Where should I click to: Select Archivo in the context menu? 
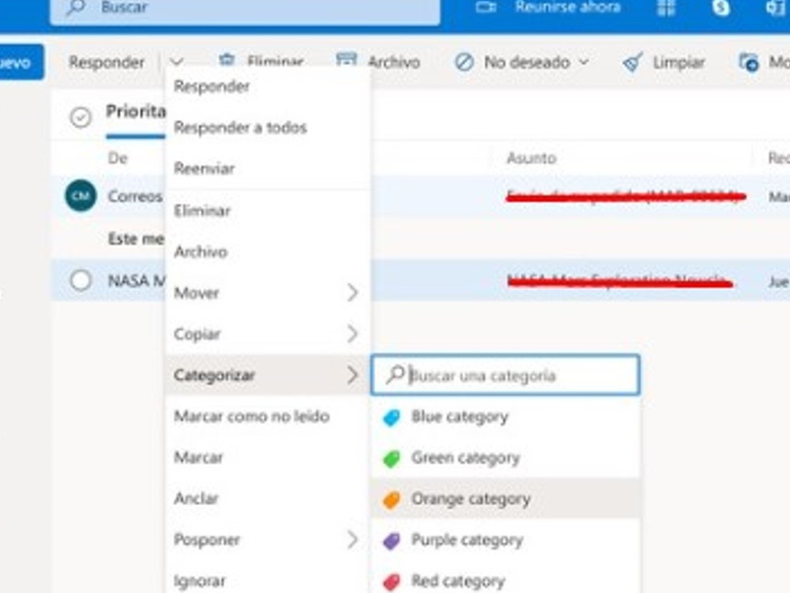(x=201, y=251)
